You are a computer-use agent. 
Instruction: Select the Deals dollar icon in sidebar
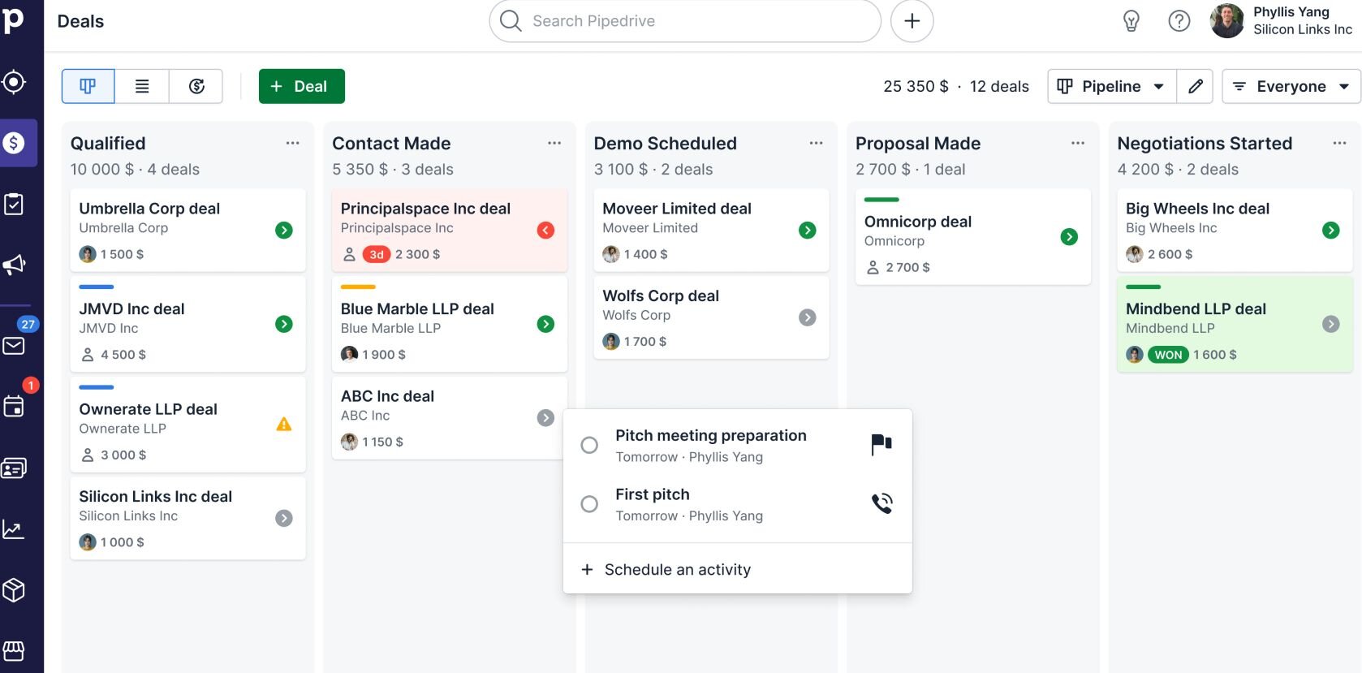coord(14,143)
